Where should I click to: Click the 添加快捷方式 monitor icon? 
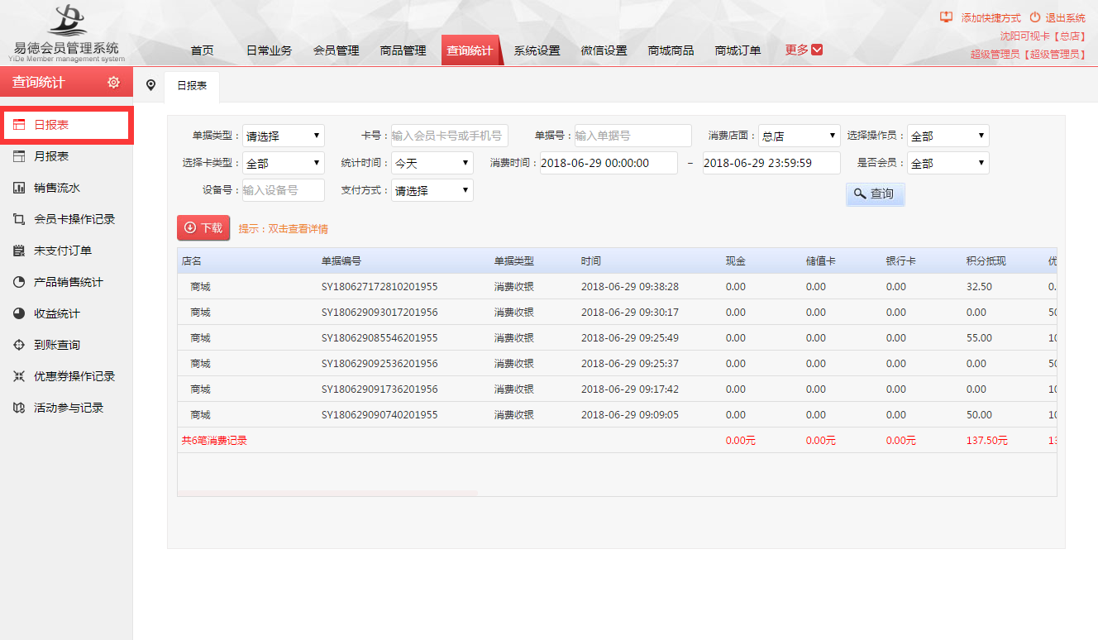(947, 17)
